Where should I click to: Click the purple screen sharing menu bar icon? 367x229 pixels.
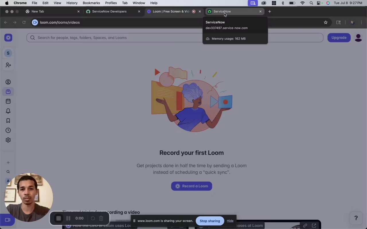pyautogui.click(x=253, y=3)
